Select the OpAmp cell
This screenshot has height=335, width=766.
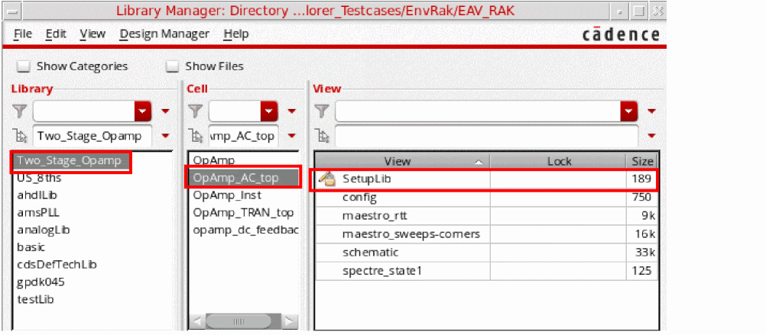click(x=214, y=160)
